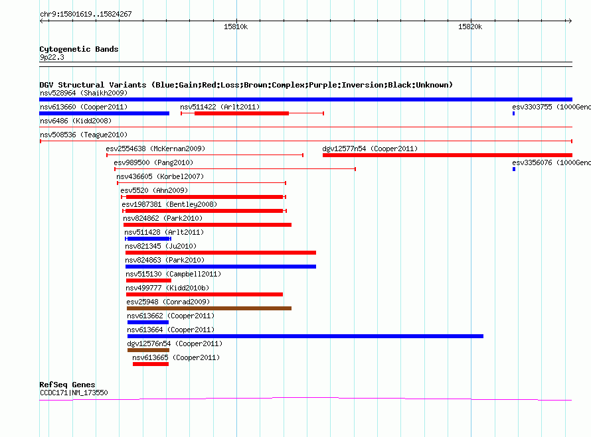Click the 15820k ruler tick label
591x437 pixels.
click(x=470, y=27)
